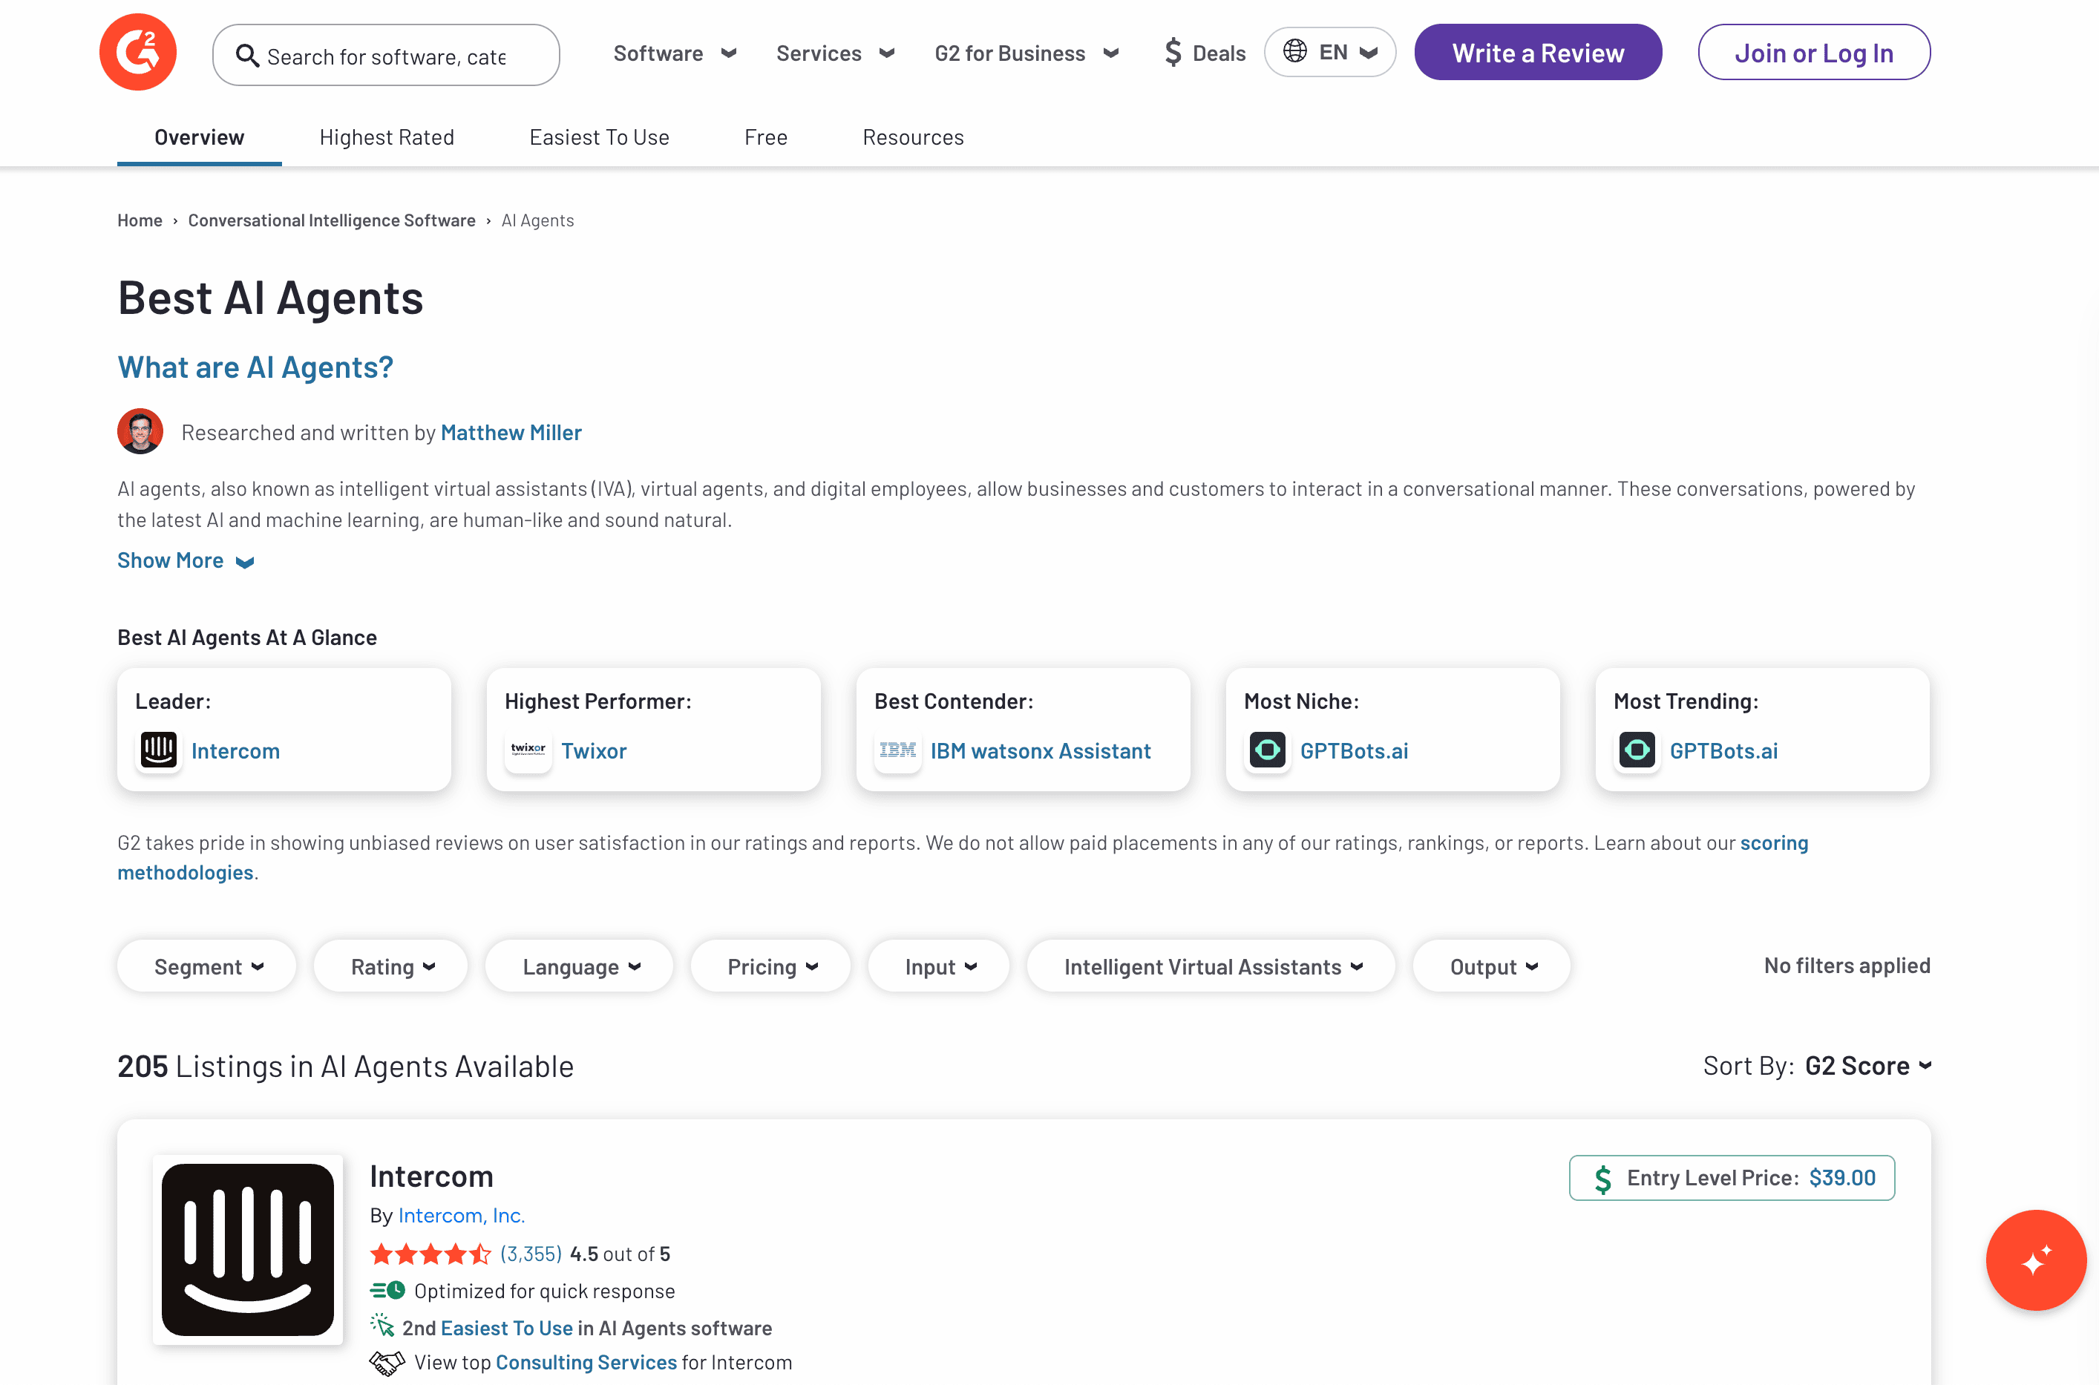Screen dimensions: 2099x1385
Task: Click the search magnifier icon
Action: point(247,56)
